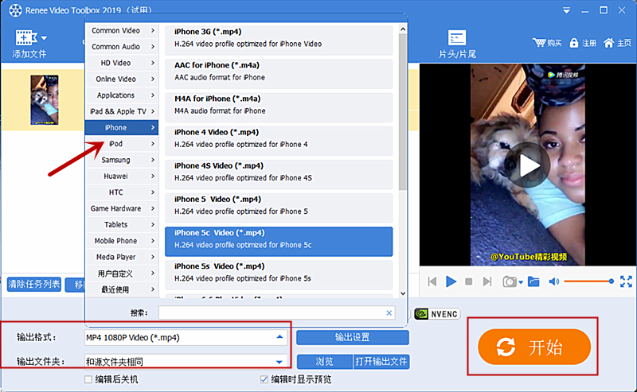Clear the search field with the X icon

pyautogui.click(x=389, y=312)
